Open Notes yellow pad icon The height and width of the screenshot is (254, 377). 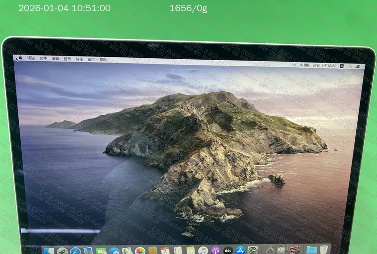(x=191, y=250)
